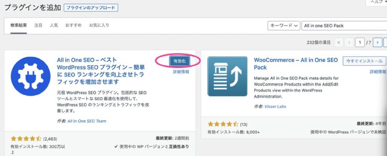
Task: Click the current page number field
Action: click(360, 42)
